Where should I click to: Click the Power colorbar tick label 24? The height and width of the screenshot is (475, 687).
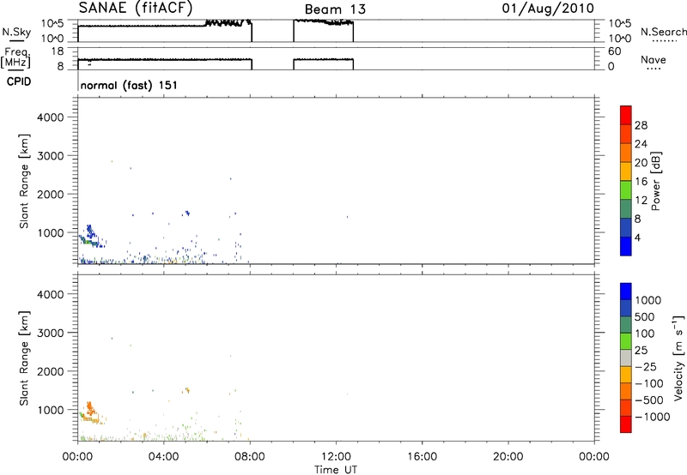point(641,144)
